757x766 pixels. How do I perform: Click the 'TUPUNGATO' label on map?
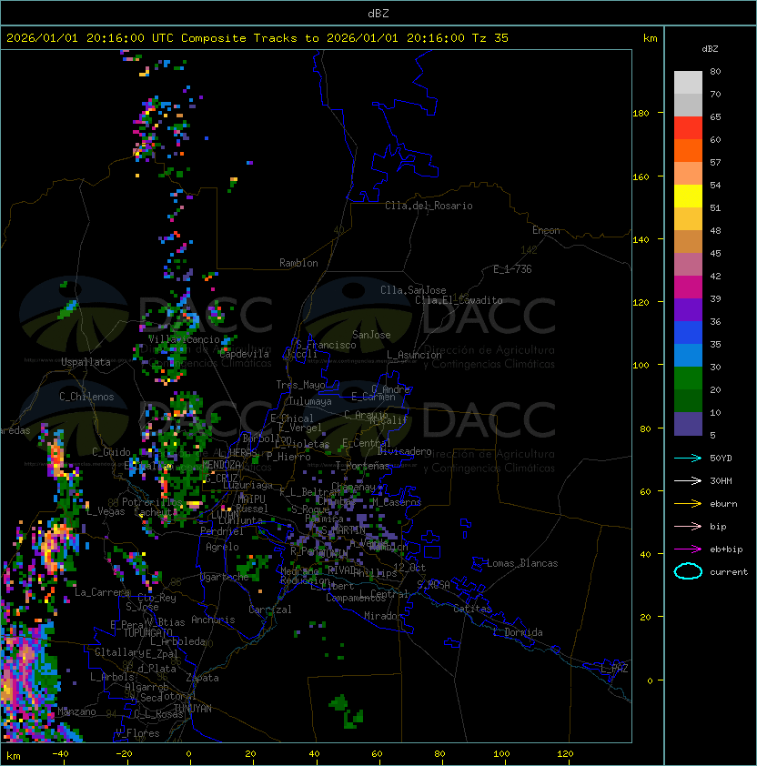[x=147, y=632]
